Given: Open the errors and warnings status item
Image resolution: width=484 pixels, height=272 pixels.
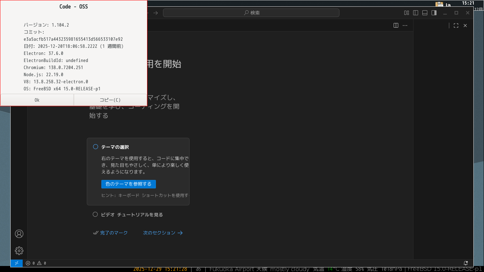Looking at the screenshot, I should click(x=36, y=263).
